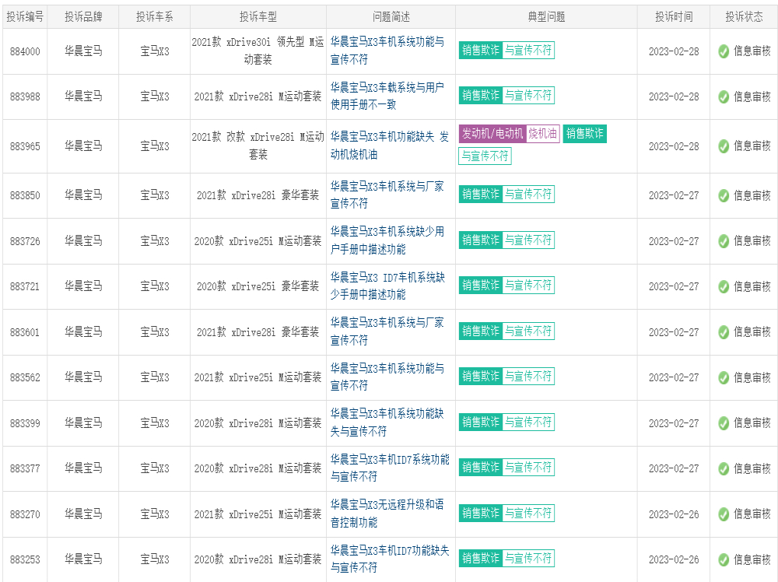Select complaint number 883562
778x582 pixels.
[x=25, y=377]
